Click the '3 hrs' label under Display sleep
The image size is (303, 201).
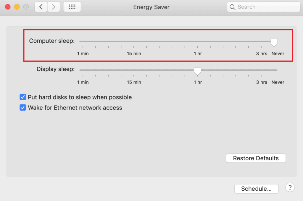[x=262, y=82]
